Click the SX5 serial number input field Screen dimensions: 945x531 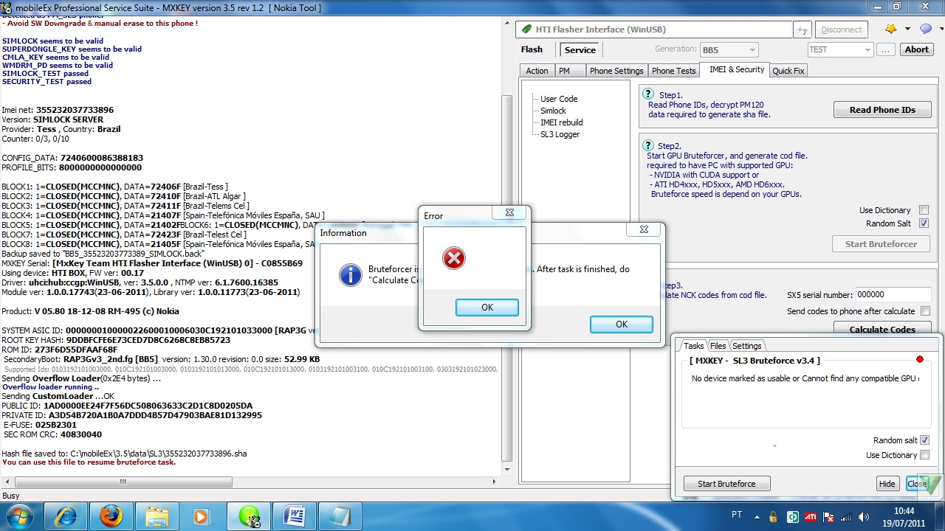[892, 294]
